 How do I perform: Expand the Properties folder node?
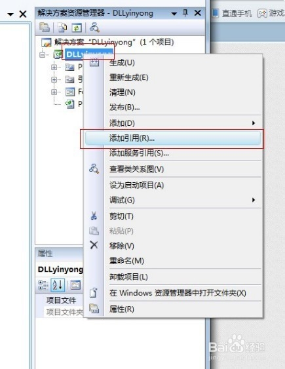tap(54, 68)
